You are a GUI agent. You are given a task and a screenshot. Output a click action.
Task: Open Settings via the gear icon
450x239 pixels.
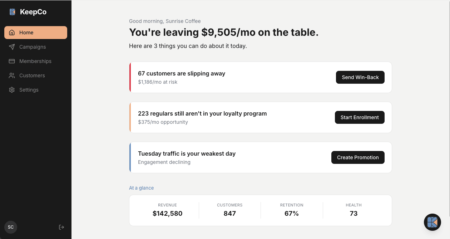pos(11,90)
